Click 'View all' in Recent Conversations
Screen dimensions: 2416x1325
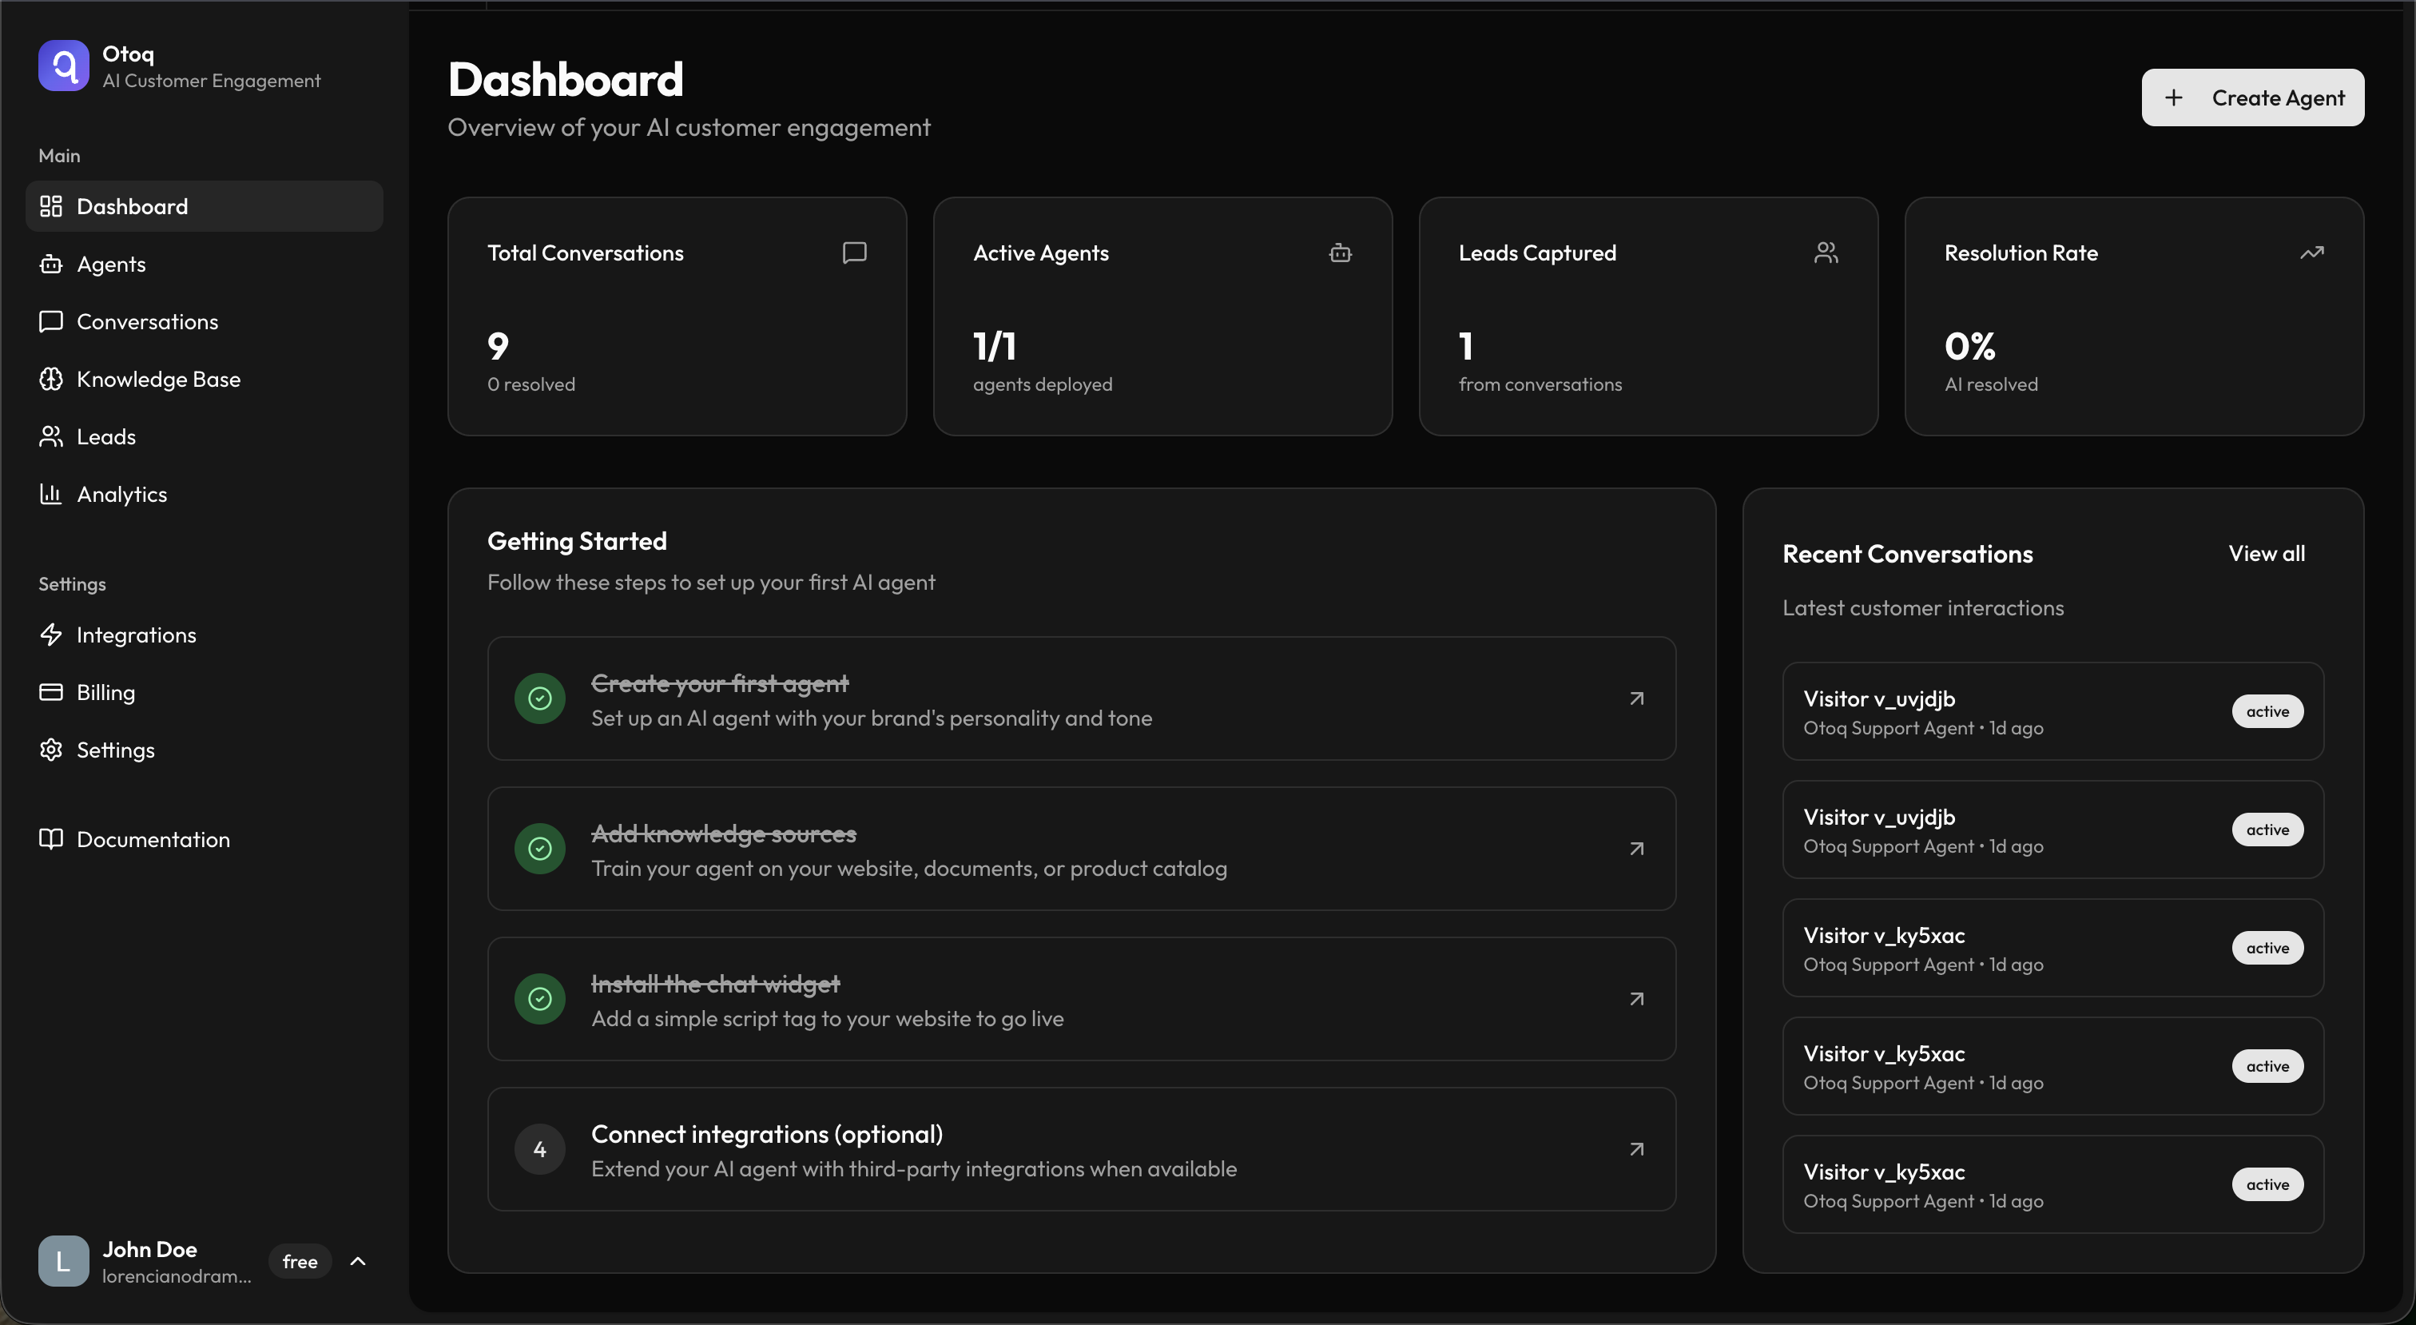[2267, 553]
